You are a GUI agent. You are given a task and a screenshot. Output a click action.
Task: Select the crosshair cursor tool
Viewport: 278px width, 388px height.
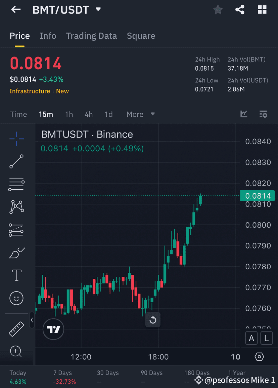(x=16, y=139)
